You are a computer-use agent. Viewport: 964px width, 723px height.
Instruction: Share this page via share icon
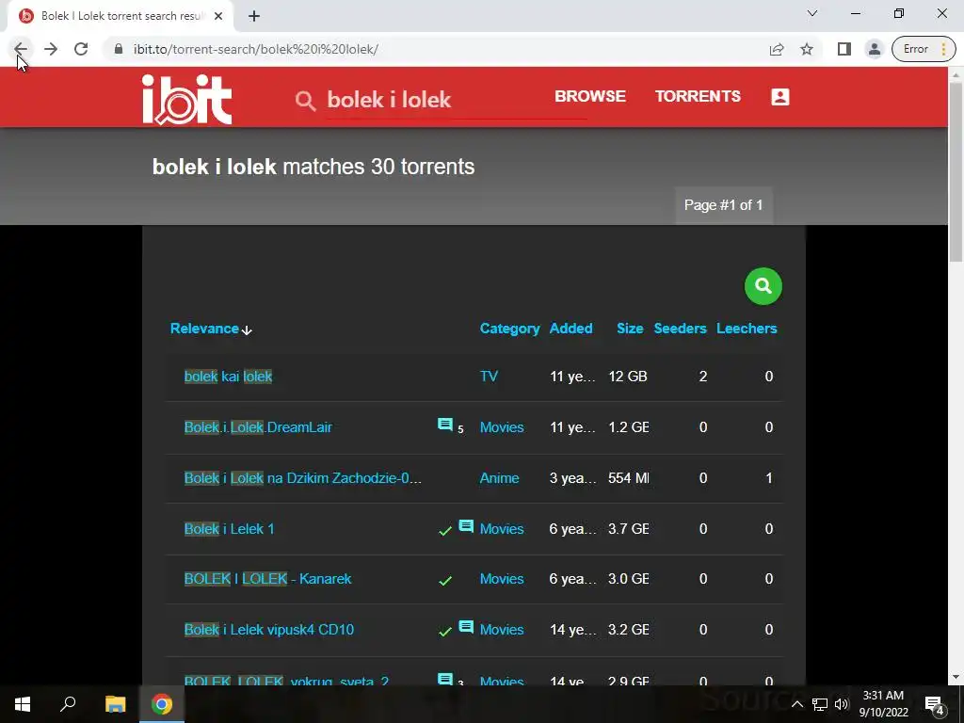pos(777,49)
